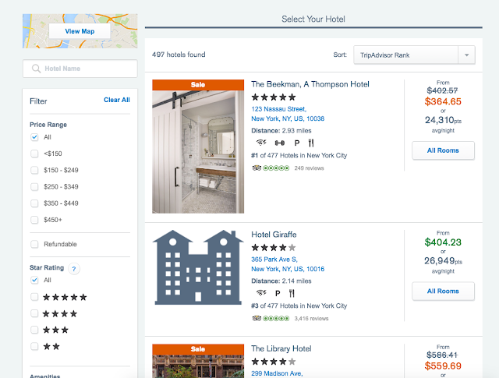Click Hotel Giraffe four-star rating
Image resolution: width=499 pixels, height=378 pixels.
pos(274,247)
